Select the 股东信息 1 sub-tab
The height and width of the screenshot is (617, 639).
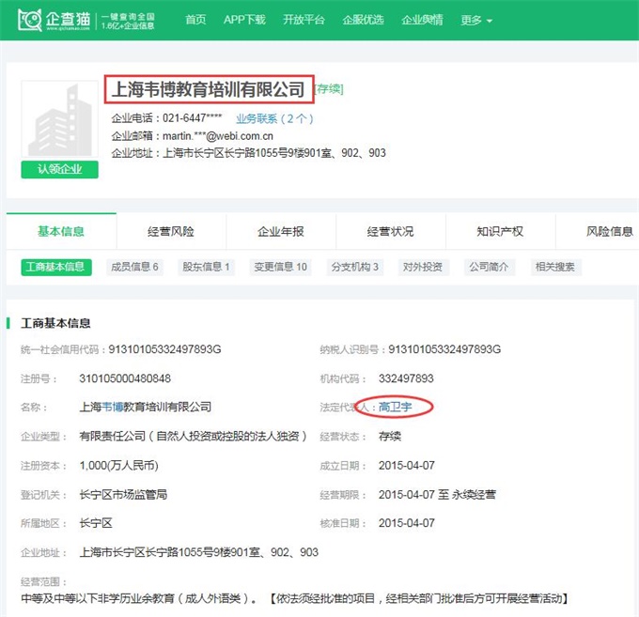tap(206, 267)
